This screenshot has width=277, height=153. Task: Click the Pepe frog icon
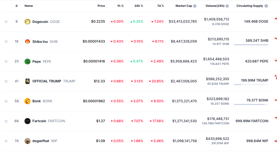[28, 61]
